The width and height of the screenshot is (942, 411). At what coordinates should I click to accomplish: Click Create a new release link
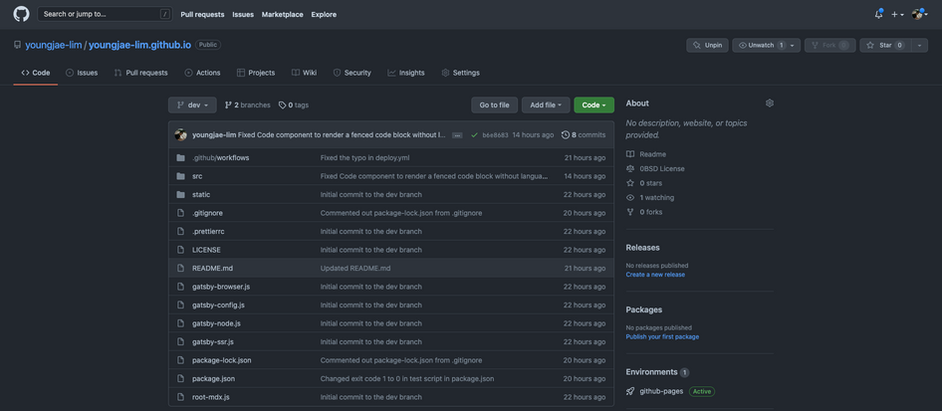(655, 274)
